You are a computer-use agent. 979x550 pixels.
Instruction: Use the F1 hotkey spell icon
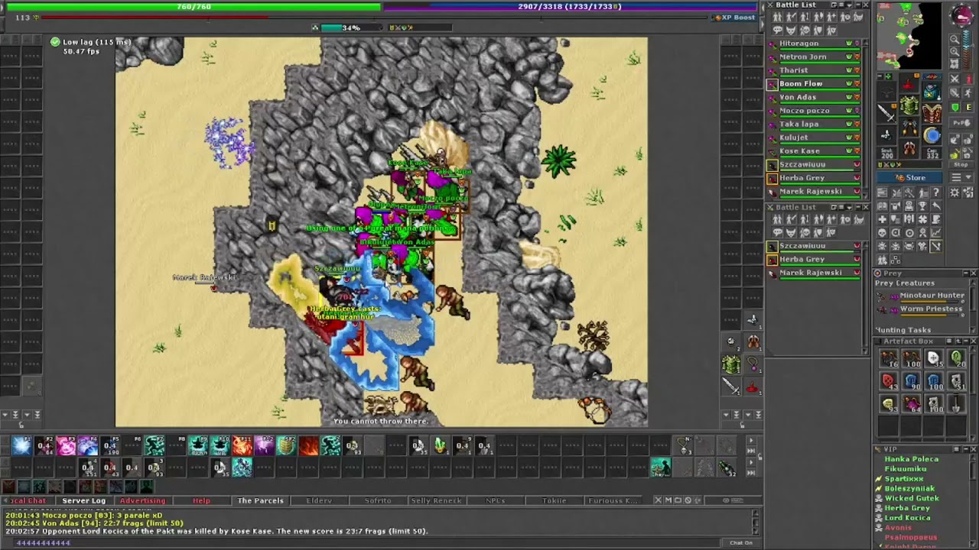pos(22,445)
